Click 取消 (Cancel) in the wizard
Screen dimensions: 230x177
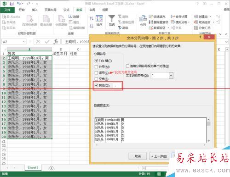138,156
